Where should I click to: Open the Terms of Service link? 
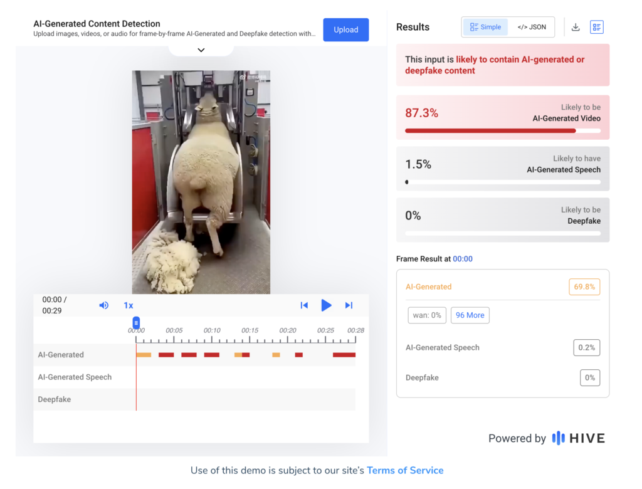(405, 470)
